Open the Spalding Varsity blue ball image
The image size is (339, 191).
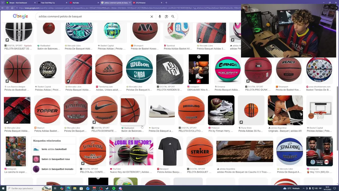click(x=290, y=151)
